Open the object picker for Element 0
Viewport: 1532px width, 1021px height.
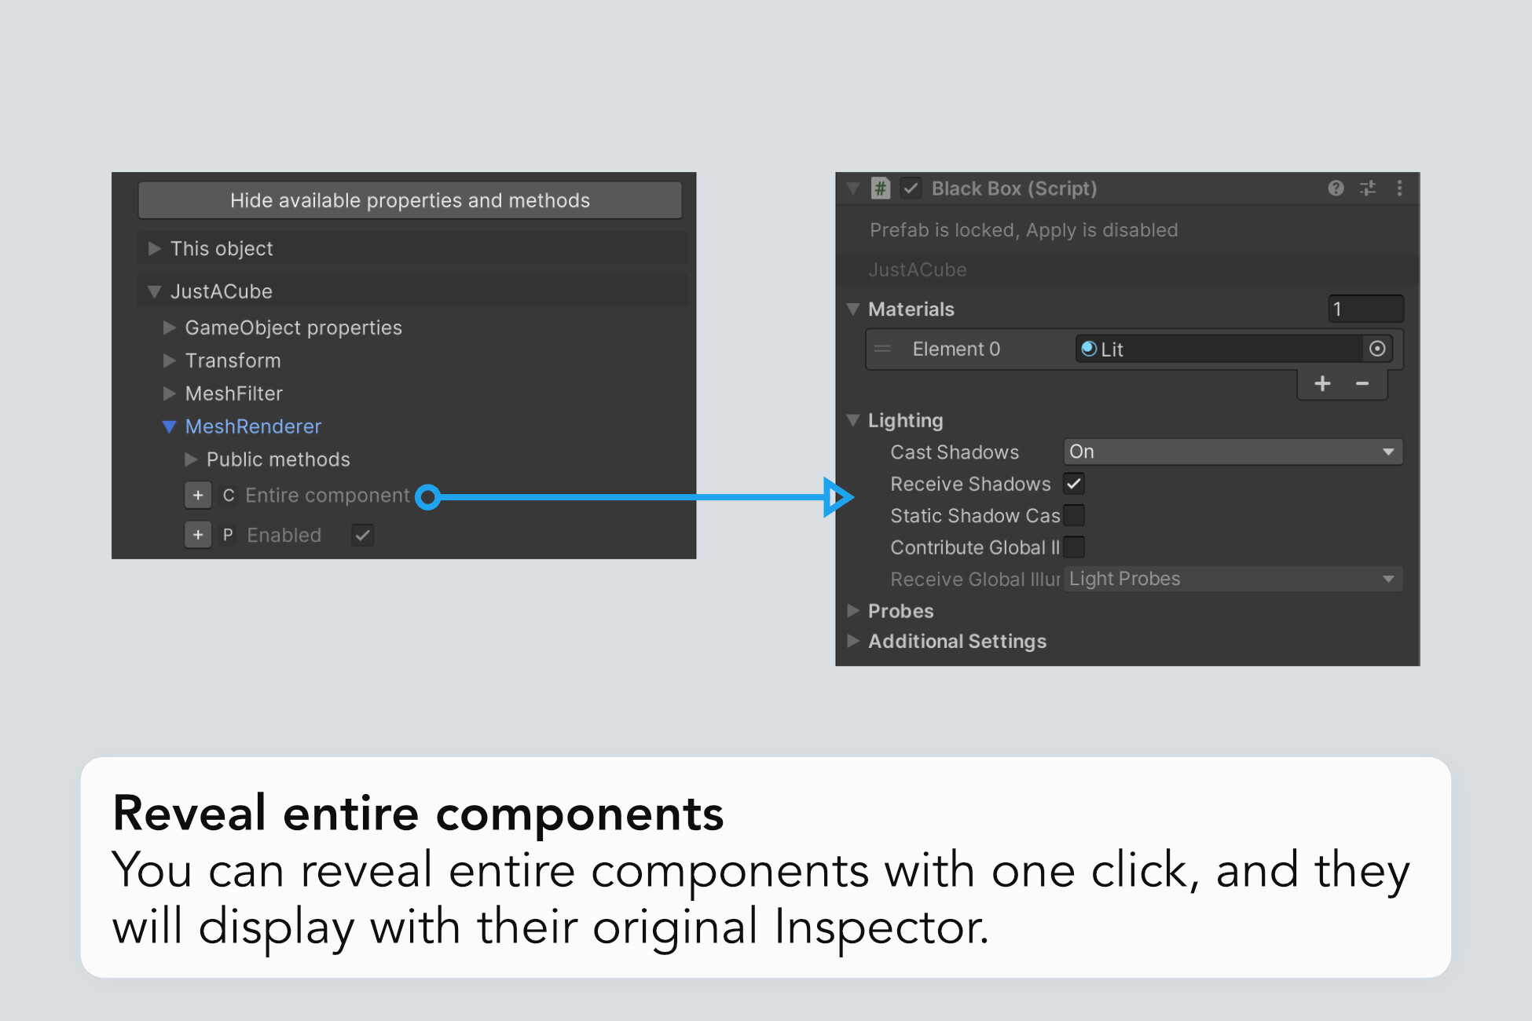(x=1376, y=349)
